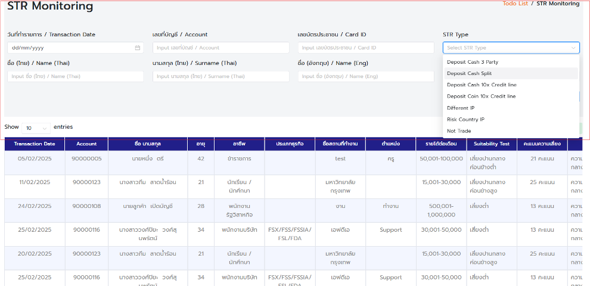This screenshot has height=286, width=590.
Task: Click the Name (Eng) input field
Action: pyautogui.click(x=366, y=76)
